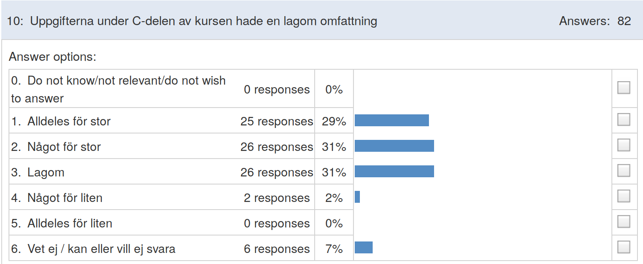Click the blue bar for 'Alldeles för stor'
The height and width of the screenshot is (264, 643).
[392, 120]
